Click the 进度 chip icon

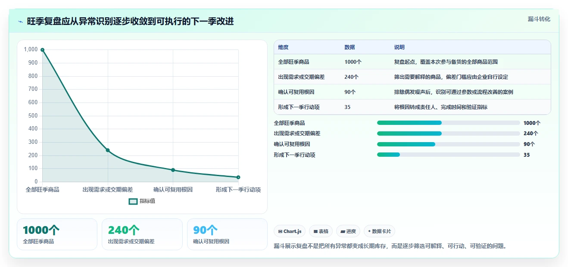343,231
